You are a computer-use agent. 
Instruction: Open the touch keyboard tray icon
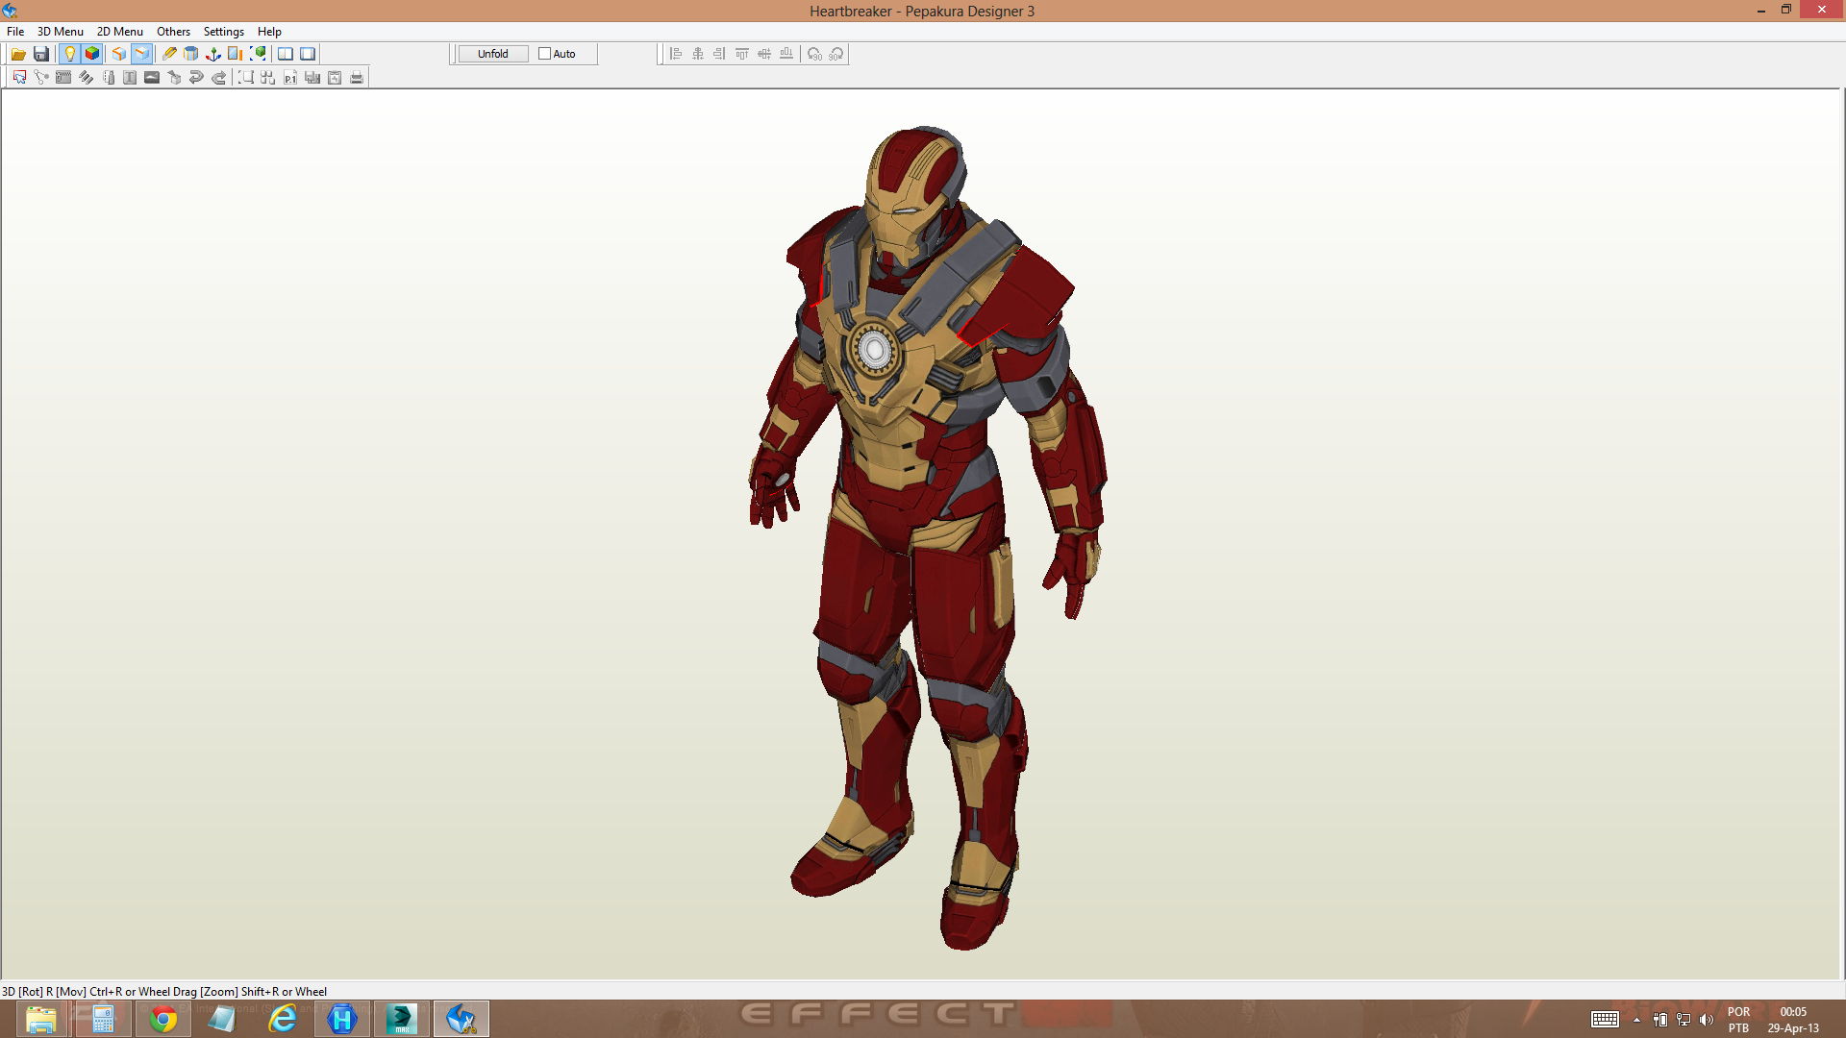point(1605,1020)
